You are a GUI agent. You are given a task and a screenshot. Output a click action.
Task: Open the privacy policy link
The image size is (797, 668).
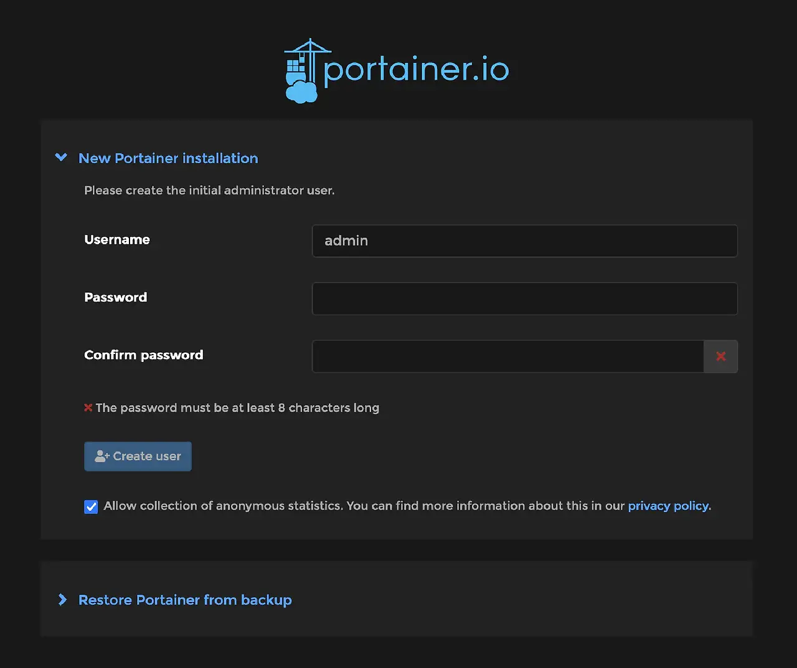tap(668, 506)
